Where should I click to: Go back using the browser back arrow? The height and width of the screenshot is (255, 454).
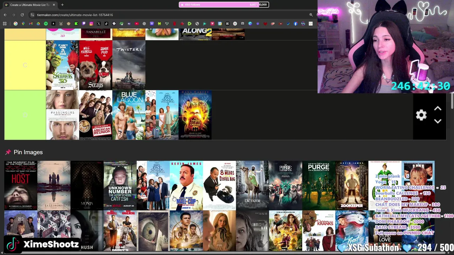click(5, 15)
